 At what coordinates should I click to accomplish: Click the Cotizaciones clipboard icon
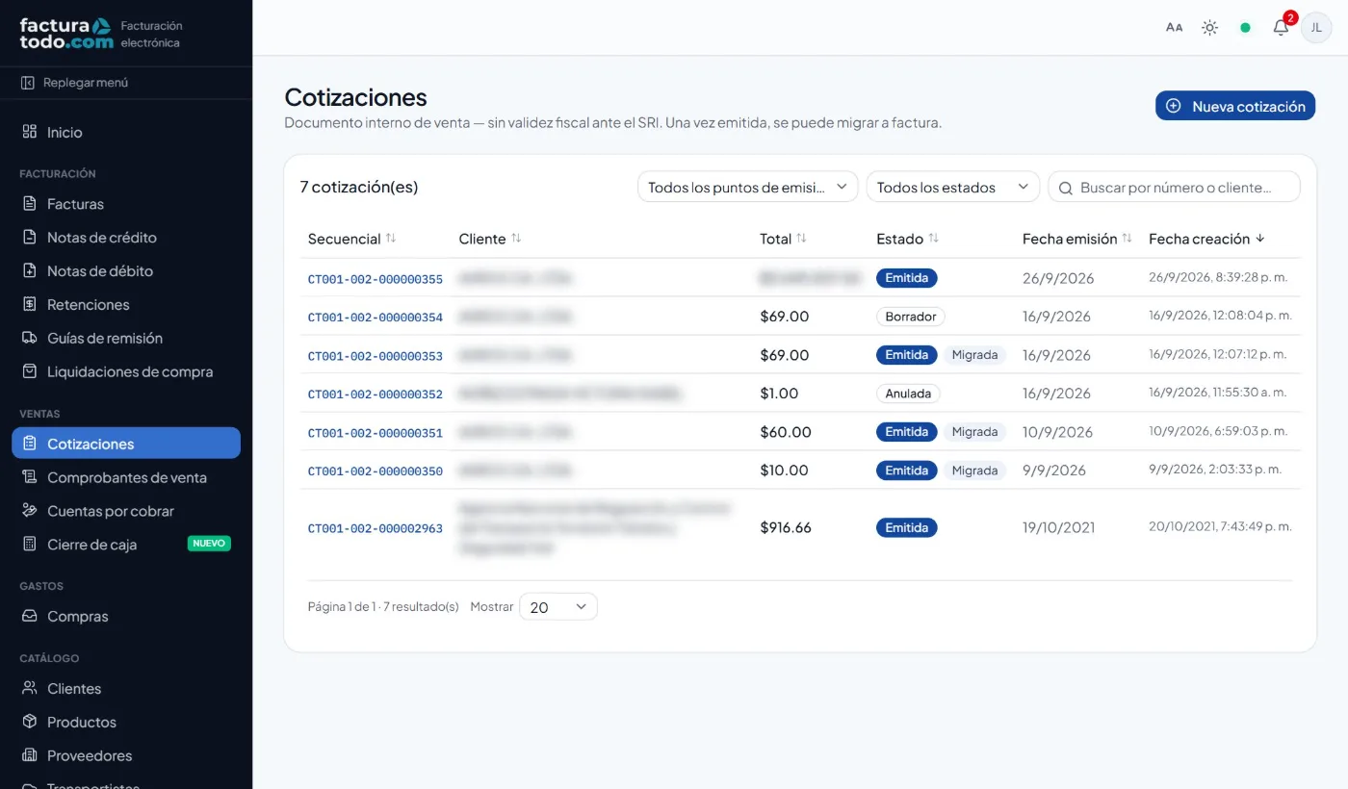tap(29, 444)
